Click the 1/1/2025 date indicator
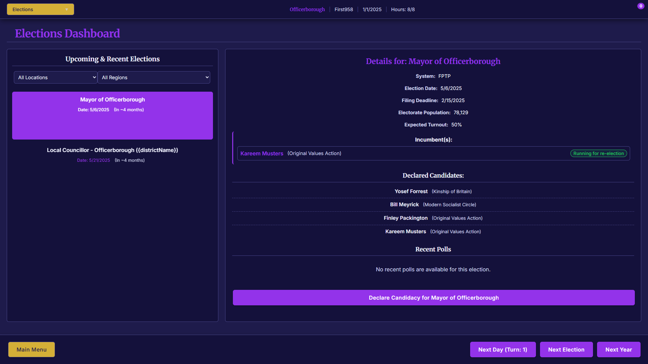The image size is (648, 364). coord(372,9)
